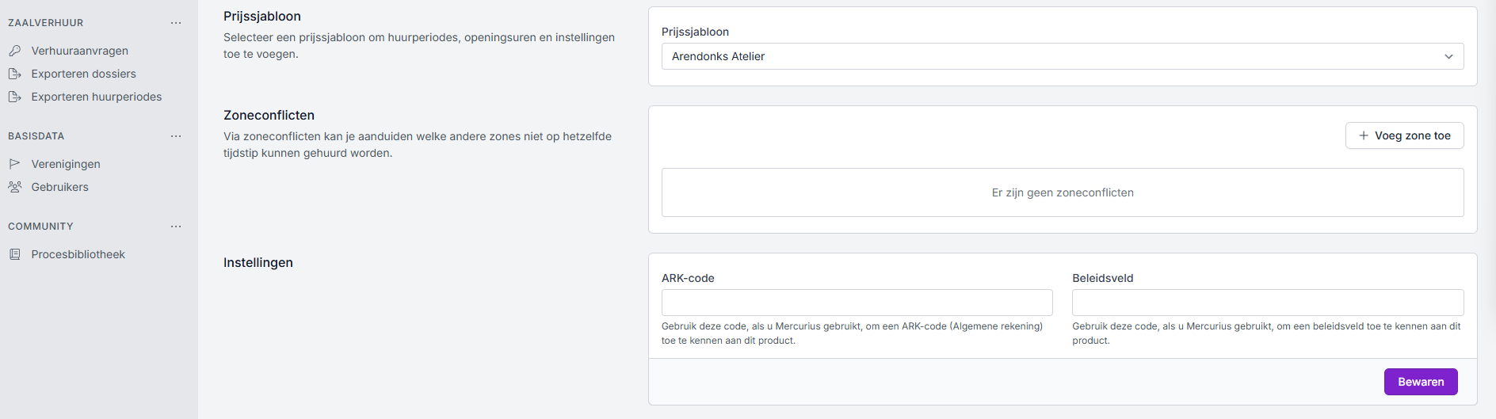Go to Verhuuraanvragen in the sidebar
The width and height of the screenshot is (1496, 419).
[x=79, y=51]
